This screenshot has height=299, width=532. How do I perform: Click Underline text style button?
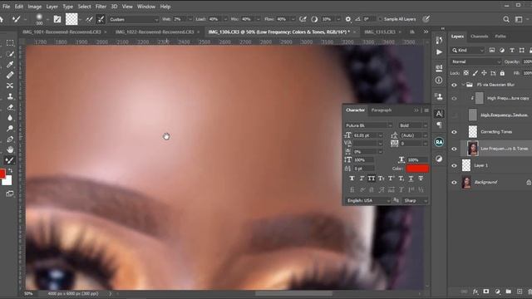411,179
